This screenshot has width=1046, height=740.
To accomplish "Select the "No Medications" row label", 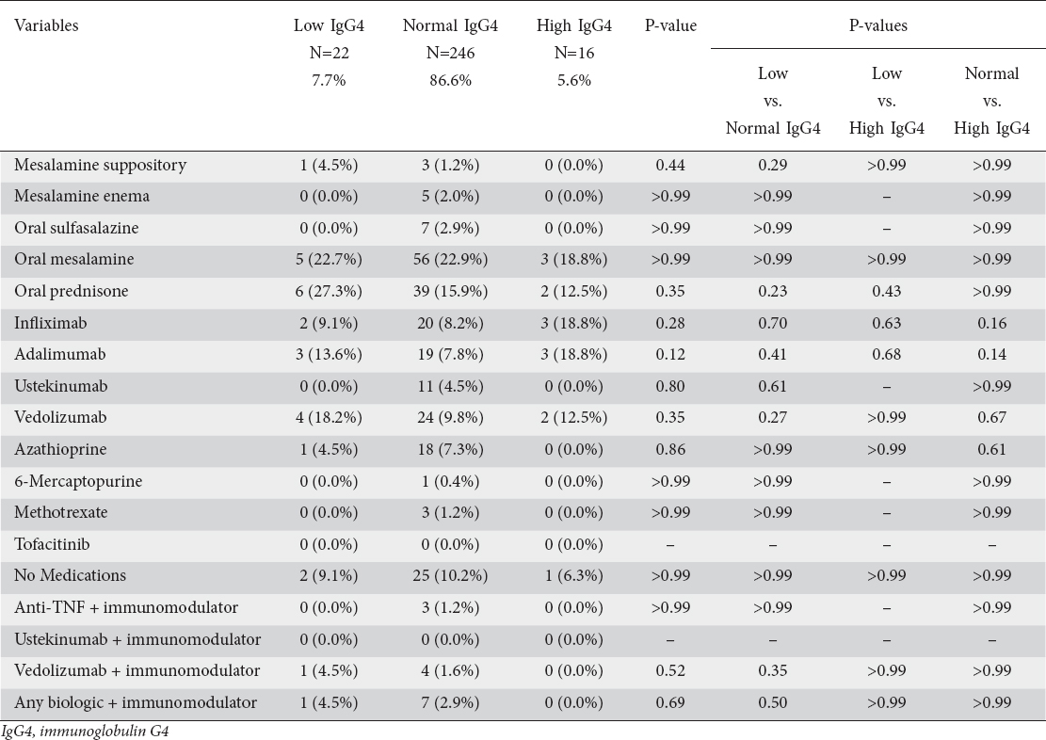I will (x=70, y=575).
